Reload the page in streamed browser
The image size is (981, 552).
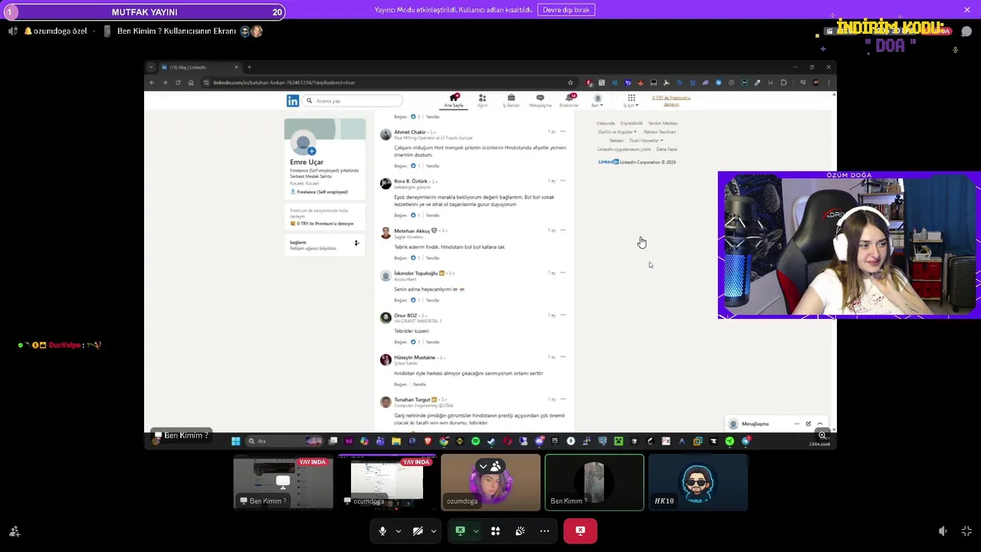(178, 82)
